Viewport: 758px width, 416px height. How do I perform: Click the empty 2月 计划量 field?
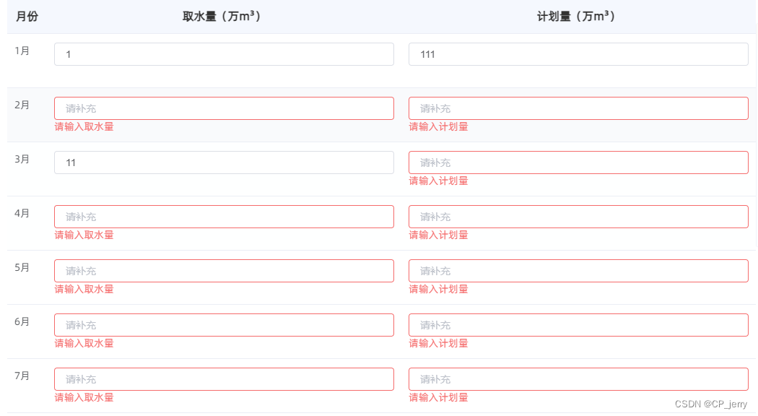tap(578, 108)
